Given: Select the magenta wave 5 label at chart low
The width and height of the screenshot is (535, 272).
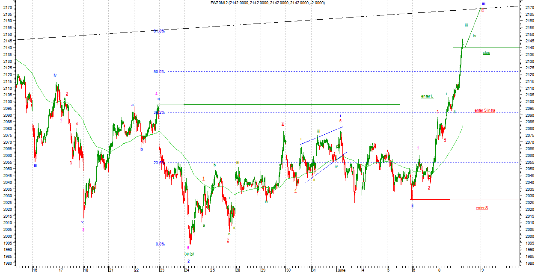Looking at the screenshot, I should pyautogui.click(x=188, y=248).
